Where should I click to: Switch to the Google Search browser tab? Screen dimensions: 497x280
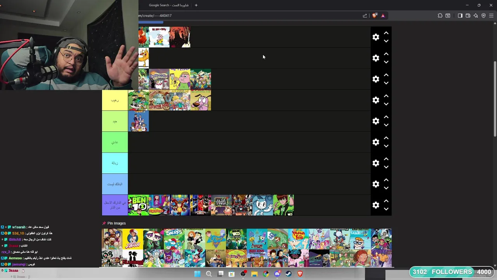pyautogui.click(x=169, y=5)
